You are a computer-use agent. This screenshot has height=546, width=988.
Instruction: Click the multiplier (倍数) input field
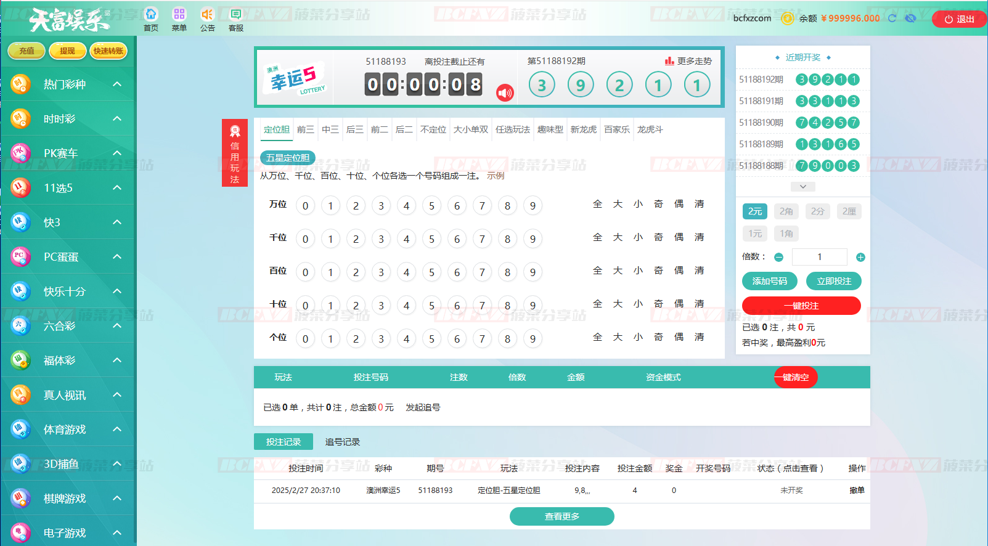pos(819,257)
